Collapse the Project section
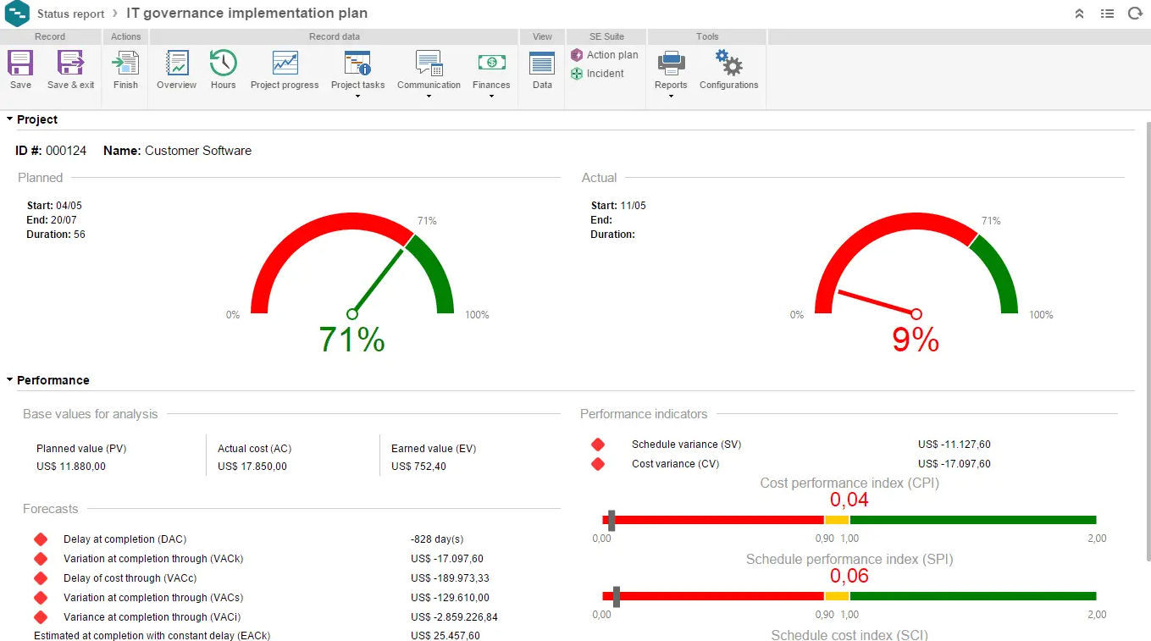Screen dimensions: 1151x641 [x=8, y=119]
